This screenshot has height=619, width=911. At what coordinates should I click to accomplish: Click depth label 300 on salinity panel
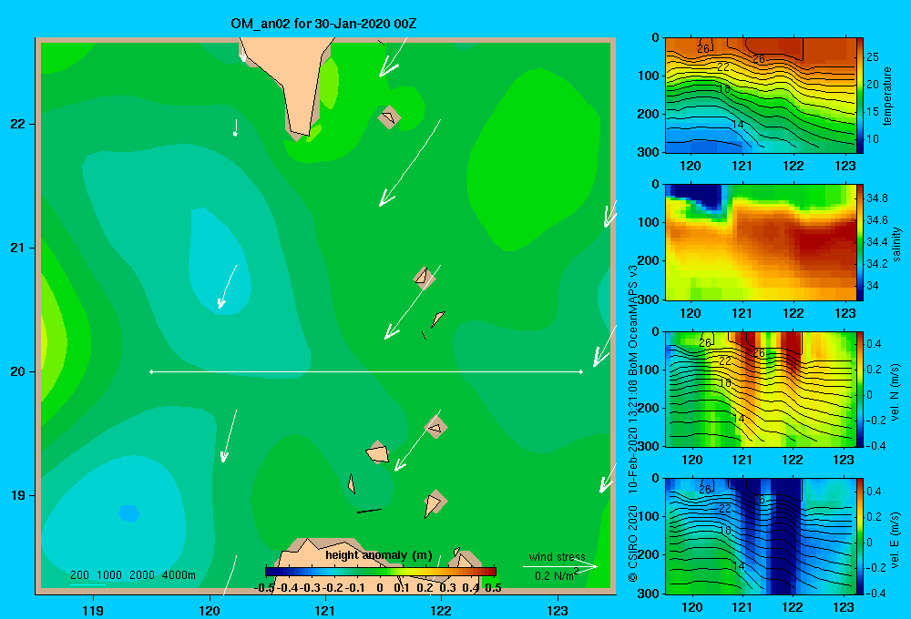tap(648, 299)
